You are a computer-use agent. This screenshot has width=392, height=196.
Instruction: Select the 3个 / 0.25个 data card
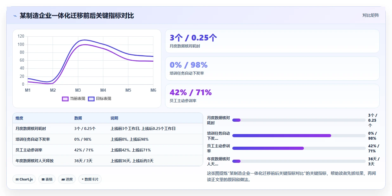coord(272,41)
